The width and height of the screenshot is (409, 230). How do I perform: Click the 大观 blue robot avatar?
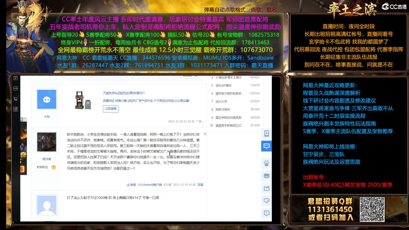pyautogui.click(x=47, y=100)
